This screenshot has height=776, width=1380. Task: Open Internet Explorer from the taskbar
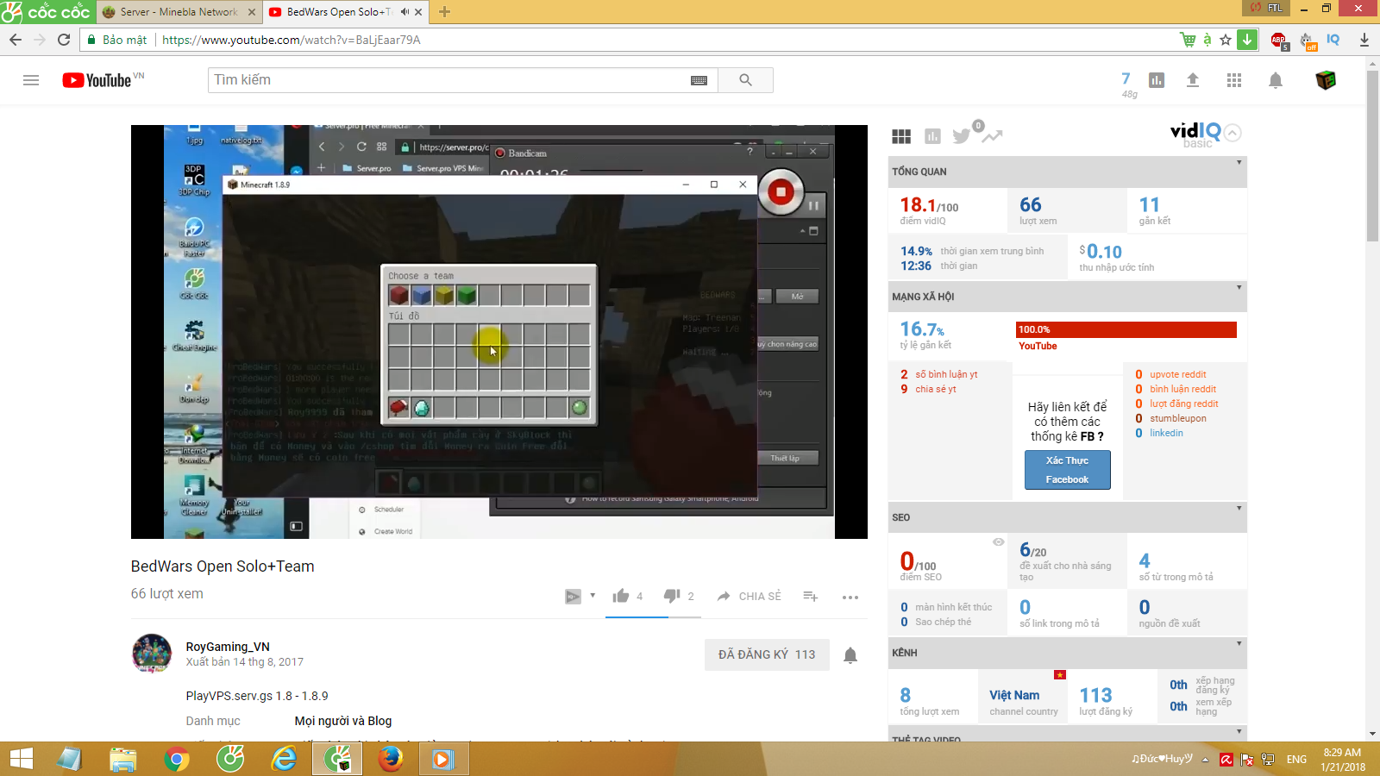[284, 759]
